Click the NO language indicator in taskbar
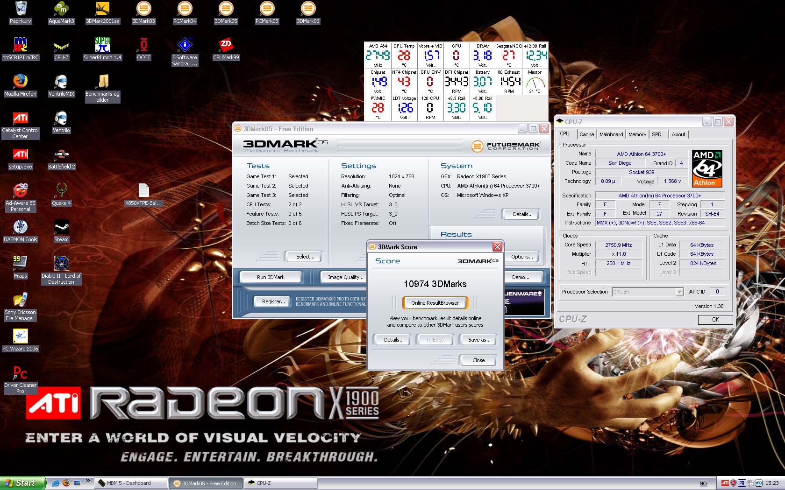Viewport: 785px width, 490px height. coord(703,483)
